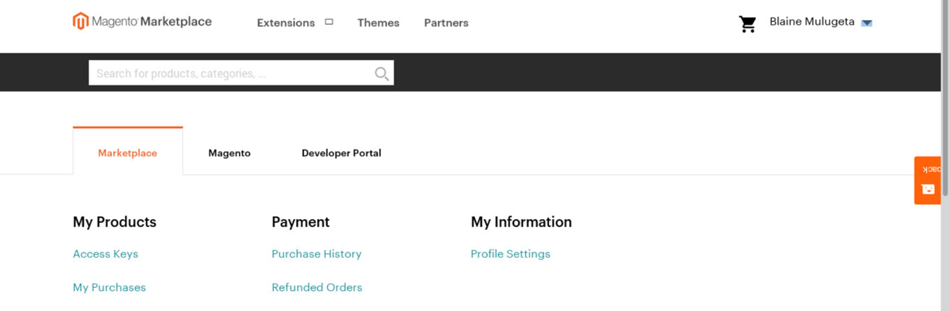The height and width of the screenshot is (311, 950).
Task: Switch to the Developer Portal tab
Action: click(342, 153)
